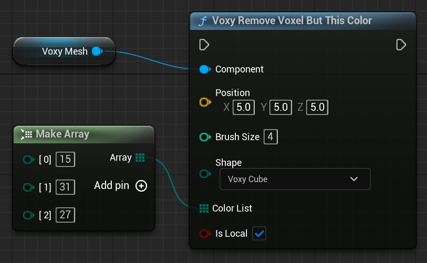427x263 pixels.
Task: Click the Position Z value field
Action: pyautogui.click(x=317, y=108)
